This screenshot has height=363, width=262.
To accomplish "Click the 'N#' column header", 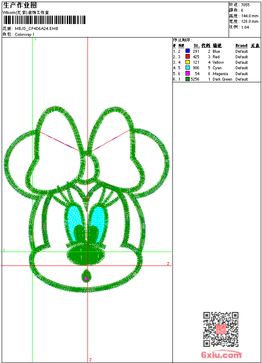I will click(x=181, y=46).
